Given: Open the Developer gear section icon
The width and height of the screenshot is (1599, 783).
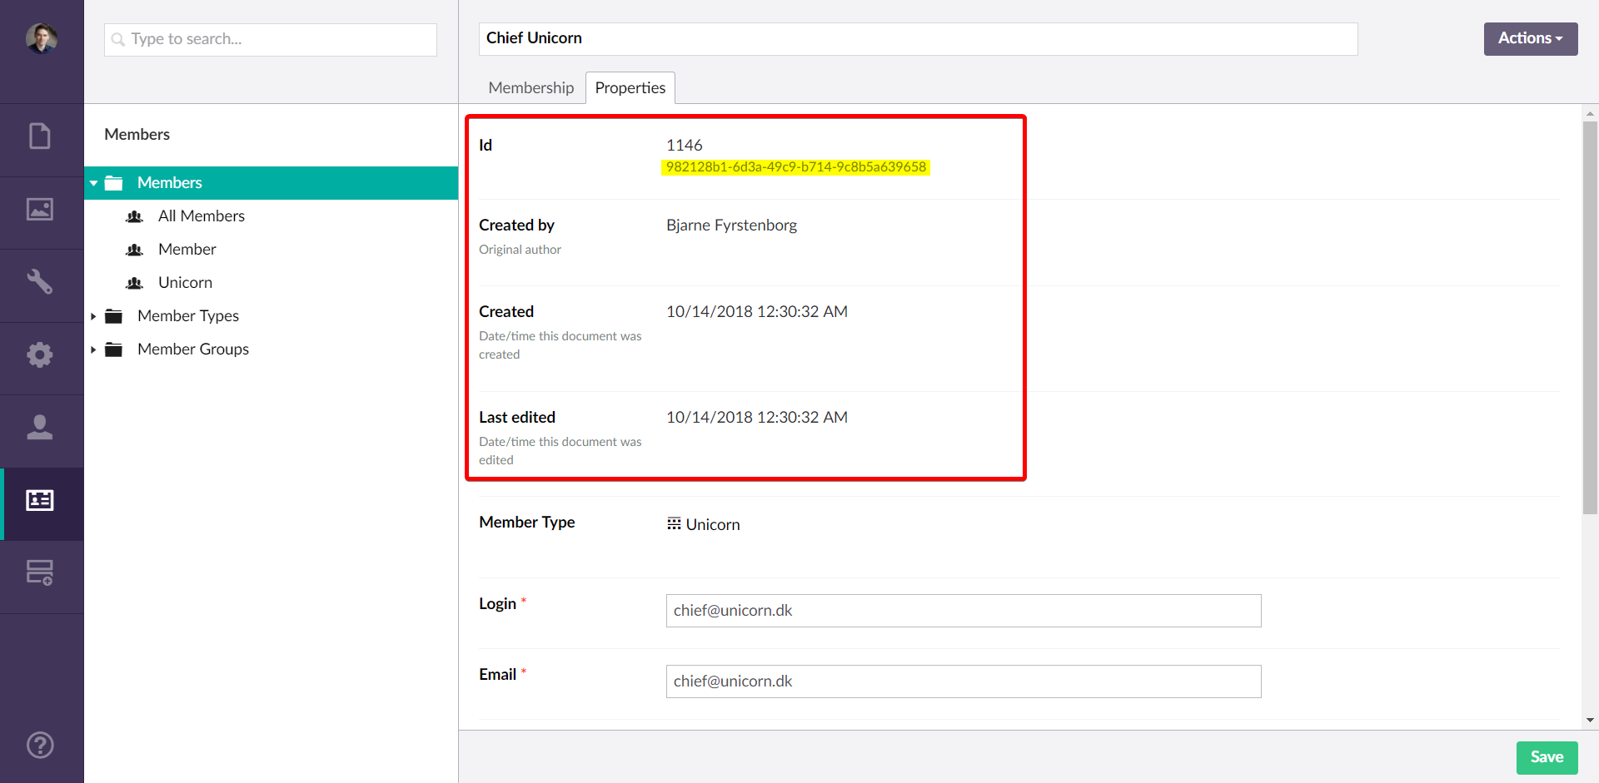Looking at the screenshot, I should click(40, 354).
